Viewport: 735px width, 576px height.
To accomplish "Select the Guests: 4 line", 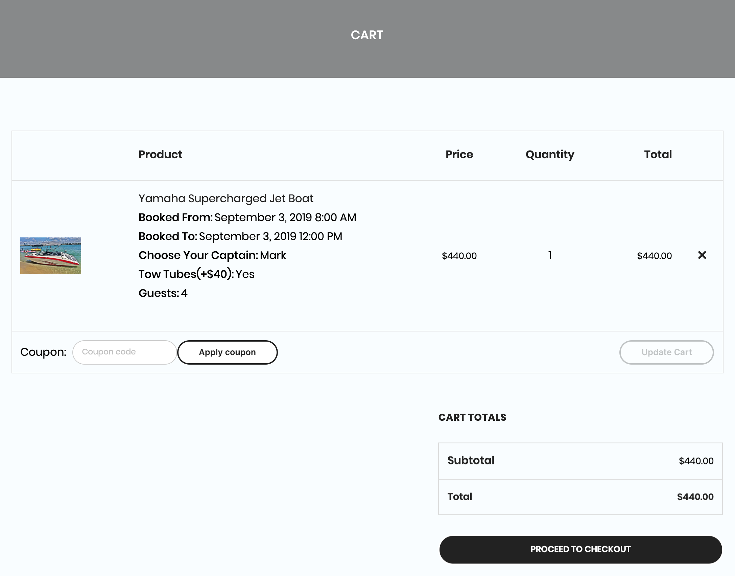I will pyautogui.click(x=163, y=293).
